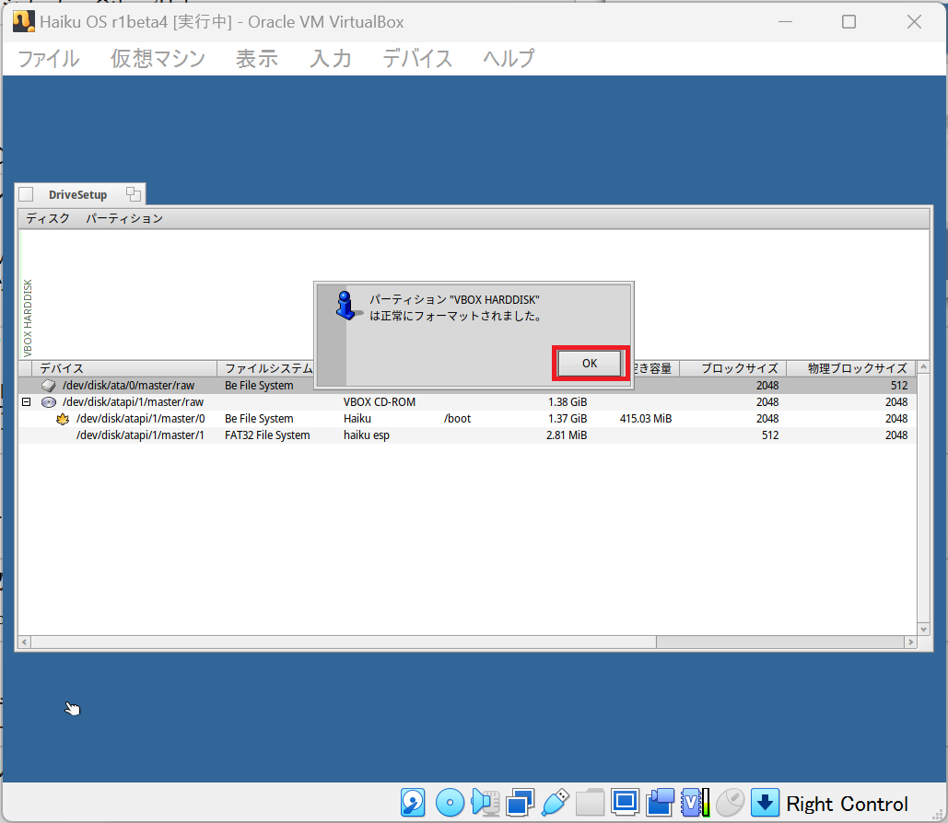
Task: Open VirtualBox CPU virtualization indicator
Action: [x=696, y=803]
